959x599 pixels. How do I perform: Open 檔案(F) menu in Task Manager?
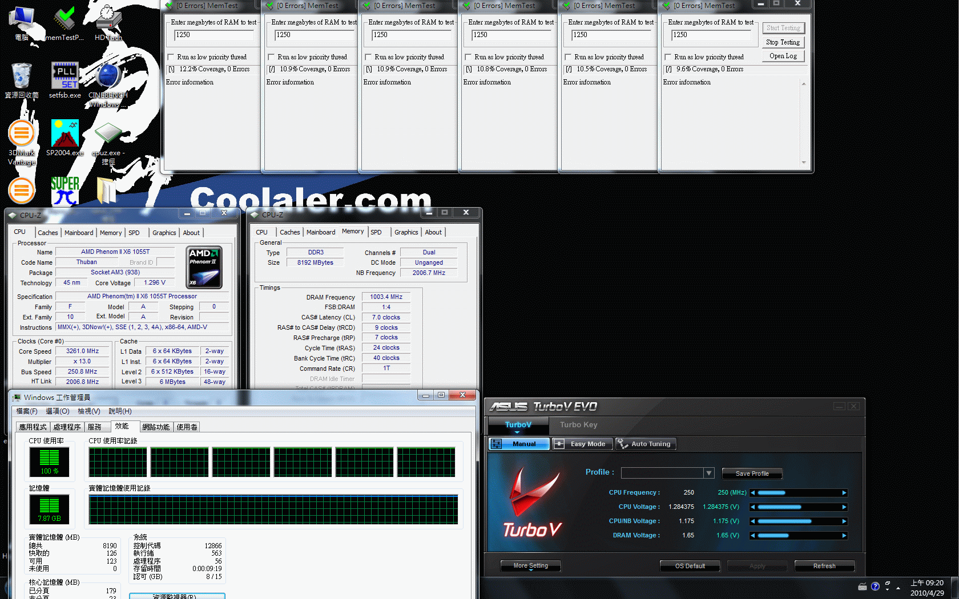[x=27, y=411]
